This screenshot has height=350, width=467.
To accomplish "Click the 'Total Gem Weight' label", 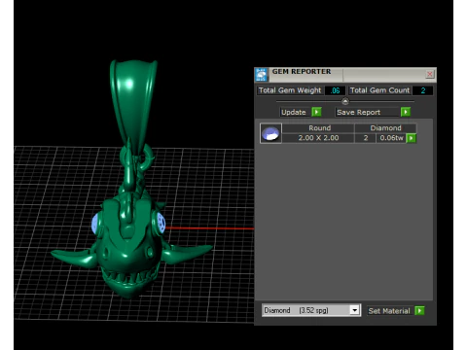I will [290, 90].
